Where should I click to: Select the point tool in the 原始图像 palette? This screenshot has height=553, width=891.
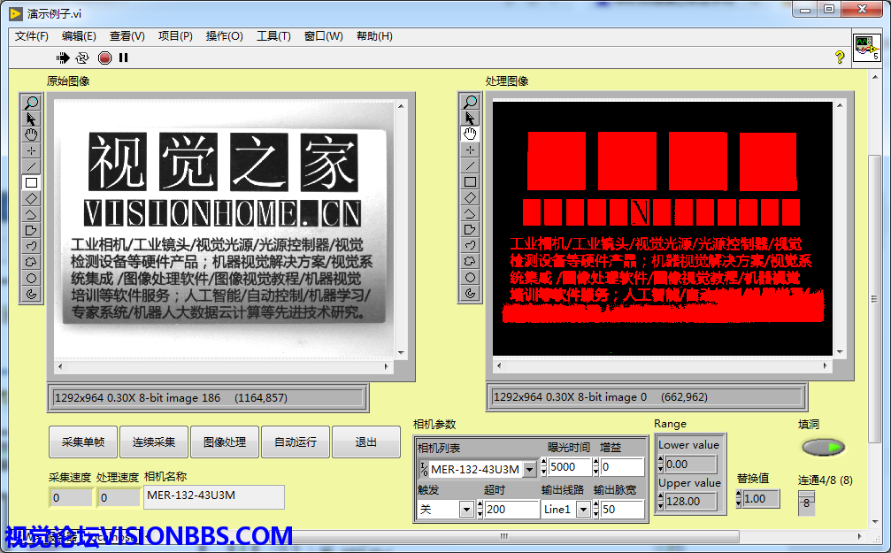click(31, 150)
